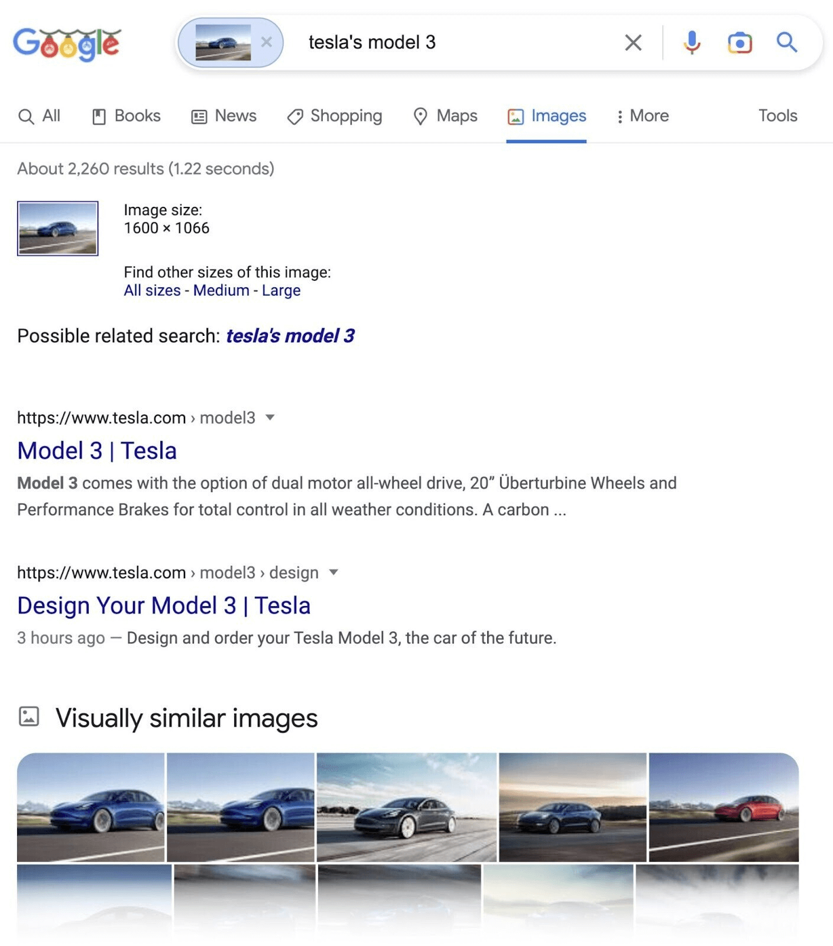
Task: Click the Shopping tag icon
Action: 296,116
